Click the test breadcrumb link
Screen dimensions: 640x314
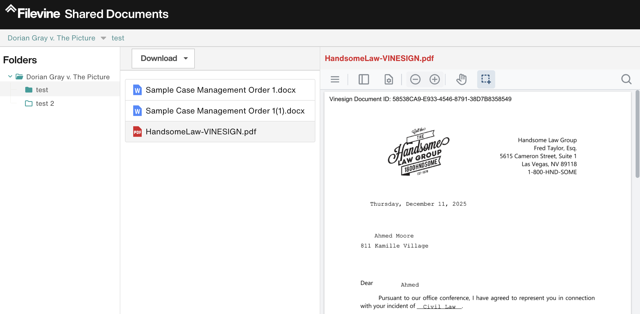coord(118,38)
